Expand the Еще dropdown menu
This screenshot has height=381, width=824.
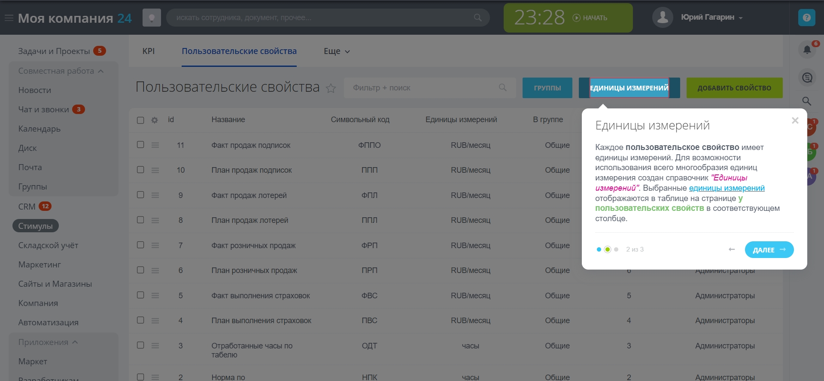pos(337,51)
